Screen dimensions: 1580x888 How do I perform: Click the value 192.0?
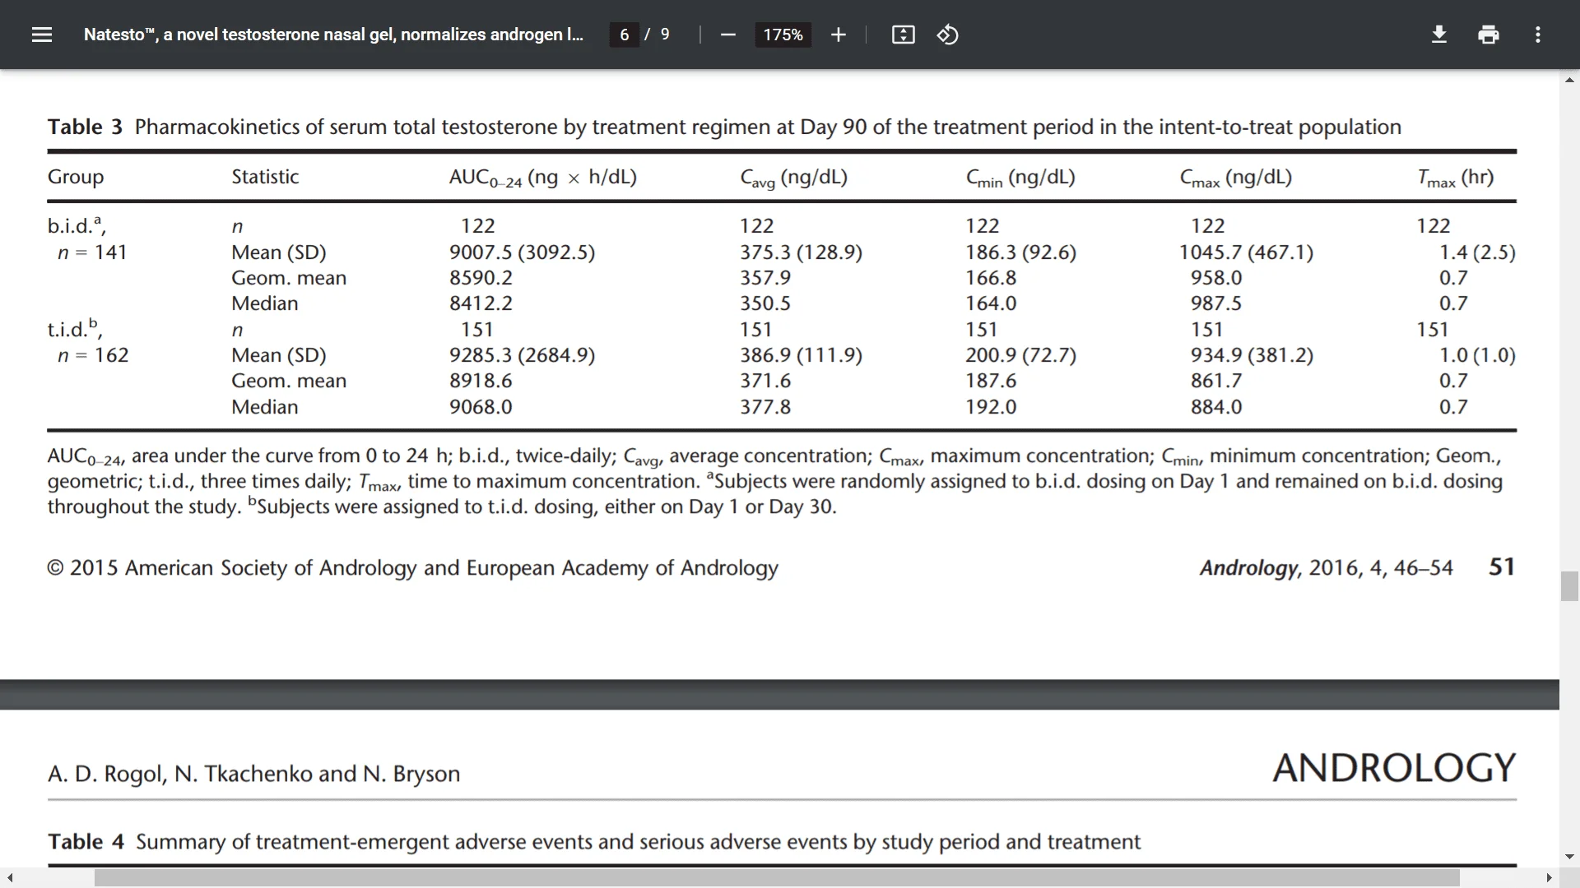[x=991, y=407]
